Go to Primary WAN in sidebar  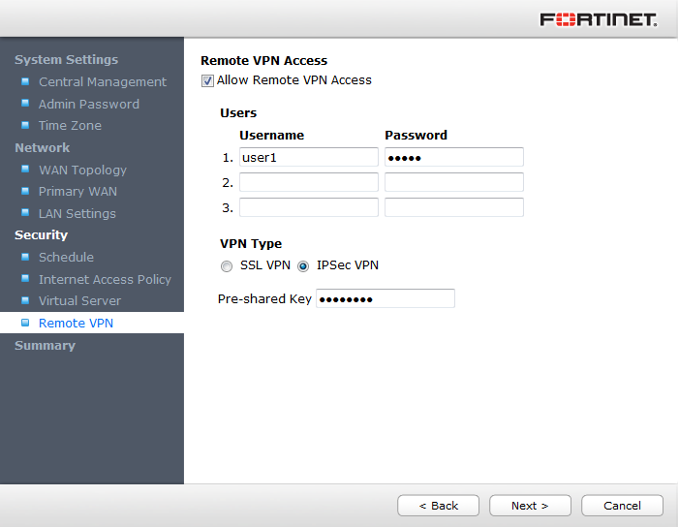coord(77,191)
